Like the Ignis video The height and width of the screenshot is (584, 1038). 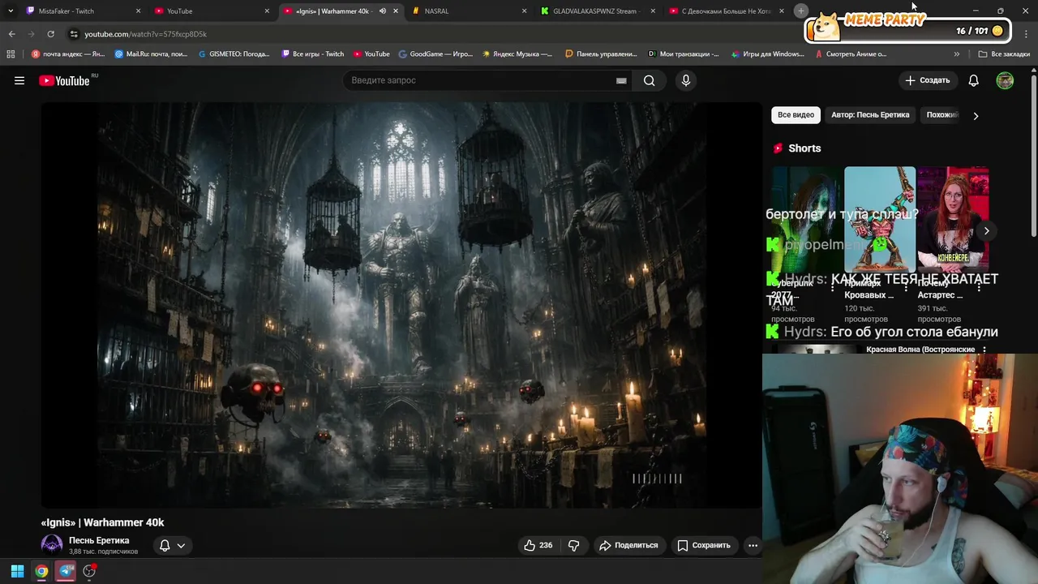[538, 545]
